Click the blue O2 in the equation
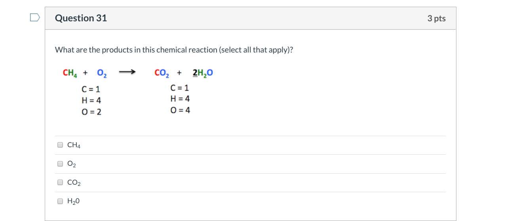The width and height of the screenshot is (513, 221). click(102, 73)
